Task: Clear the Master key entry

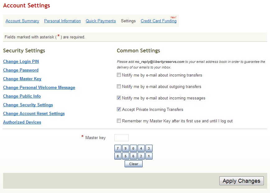Action: pyautogui.click(x=134, y=164)
